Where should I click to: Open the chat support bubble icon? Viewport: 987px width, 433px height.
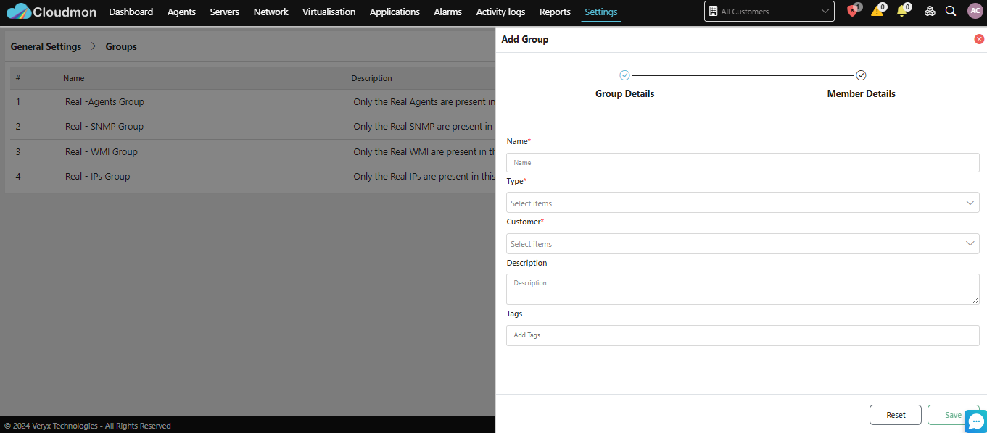coord(975,421)
